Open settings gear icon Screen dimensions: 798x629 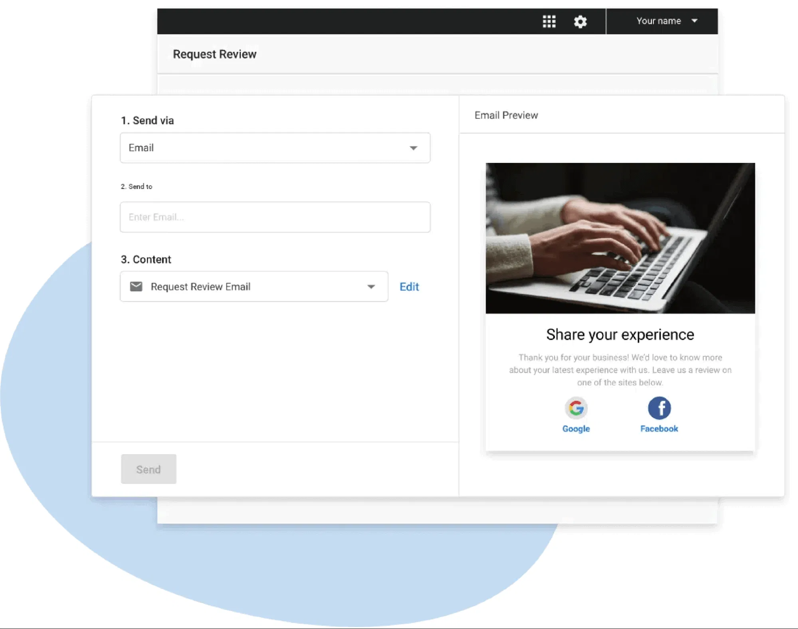580,21
